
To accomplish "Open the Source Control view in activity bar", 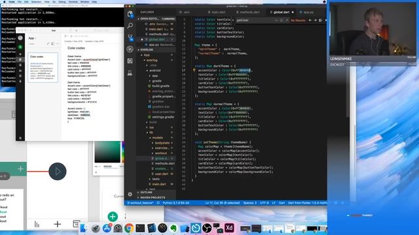I will pos(130,38).
